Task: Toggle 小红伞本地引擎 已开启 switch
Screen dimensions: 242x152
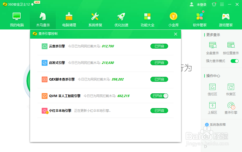Action: (159, 111)
